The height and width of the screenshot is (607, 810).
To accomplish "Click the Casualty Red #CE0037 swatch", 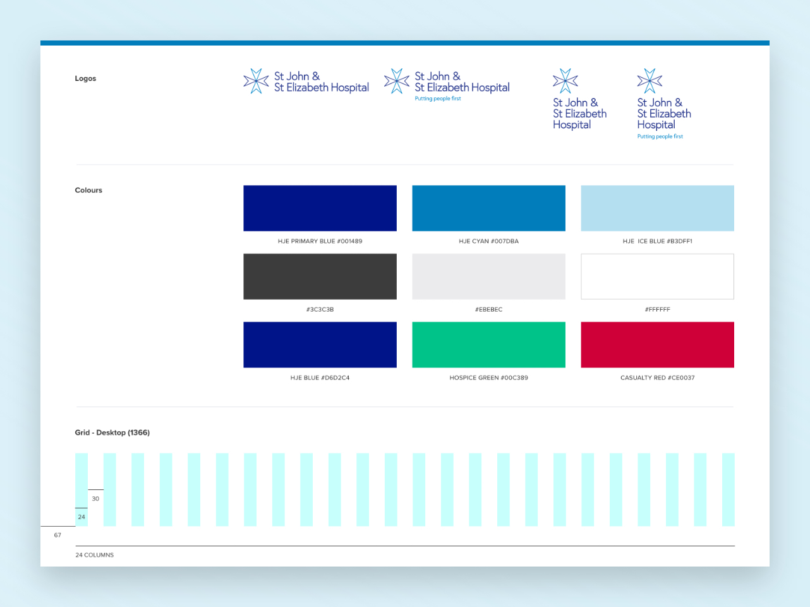I will point(657,345).
